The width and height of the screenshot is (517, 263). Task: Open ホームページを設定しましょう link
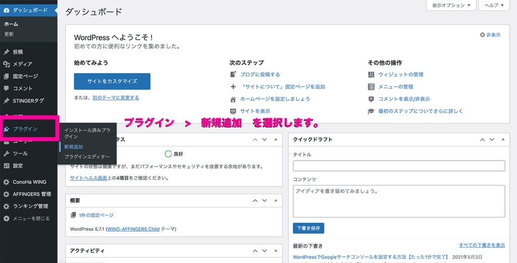pyautogui.click(x=275, y=99)
